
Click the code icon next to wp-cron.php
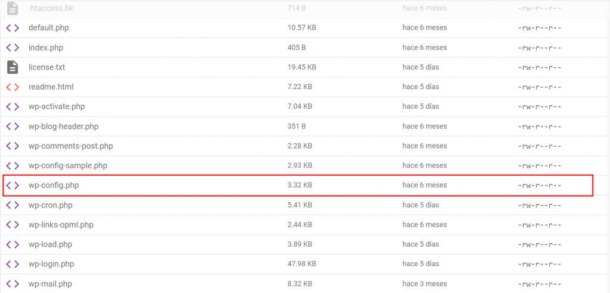(13, 205)
